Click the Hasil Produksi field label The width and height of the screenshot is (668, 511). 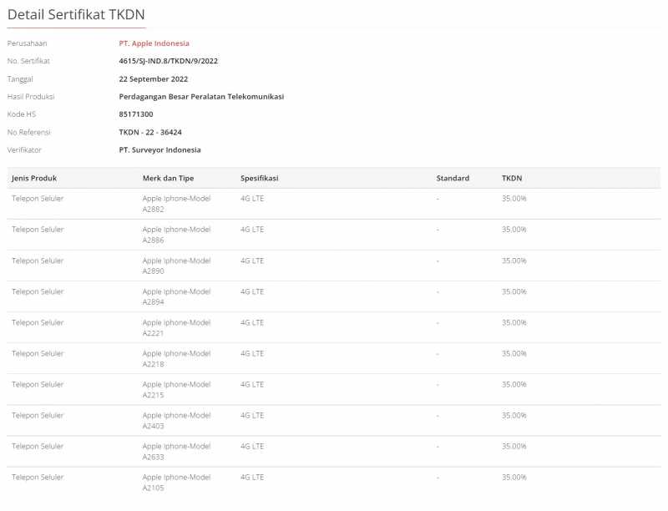pyautogui.click(x=31, y=97)
